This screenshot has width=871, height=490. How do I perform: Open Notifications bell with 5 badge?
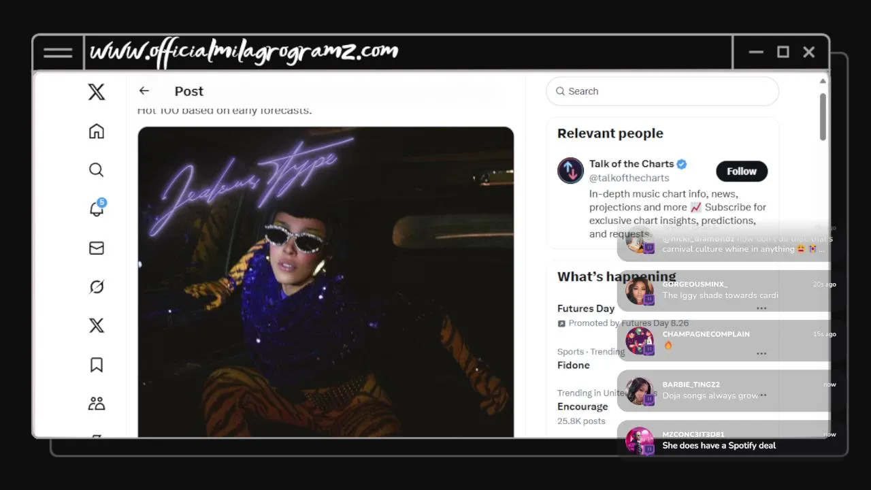point(97,208)
